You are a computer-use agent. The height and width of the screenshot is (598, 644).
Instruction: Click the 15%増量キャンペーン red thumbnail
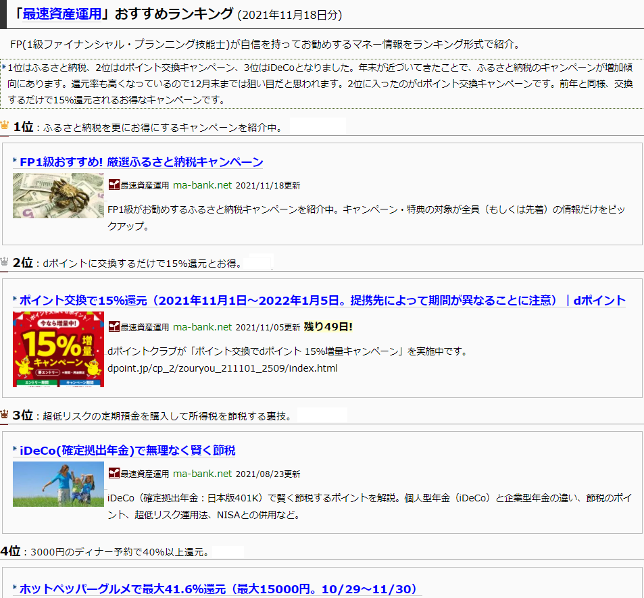coord(58,349)
